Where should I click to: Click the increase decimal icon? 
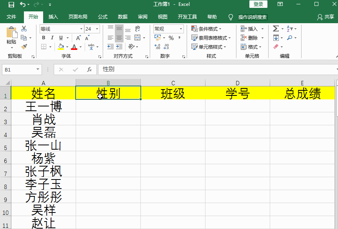tap(157, 46)
